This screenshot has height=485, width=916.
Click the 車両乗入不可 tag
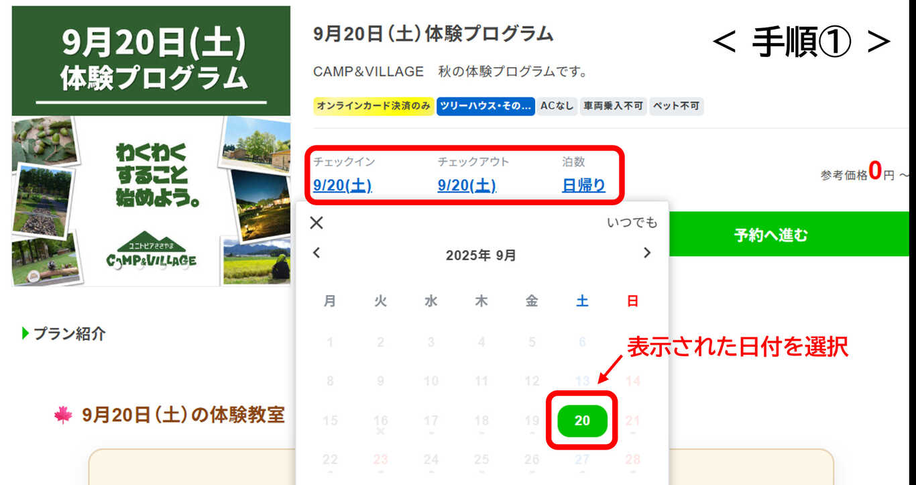pyautogui.click(x=613, y=106)
